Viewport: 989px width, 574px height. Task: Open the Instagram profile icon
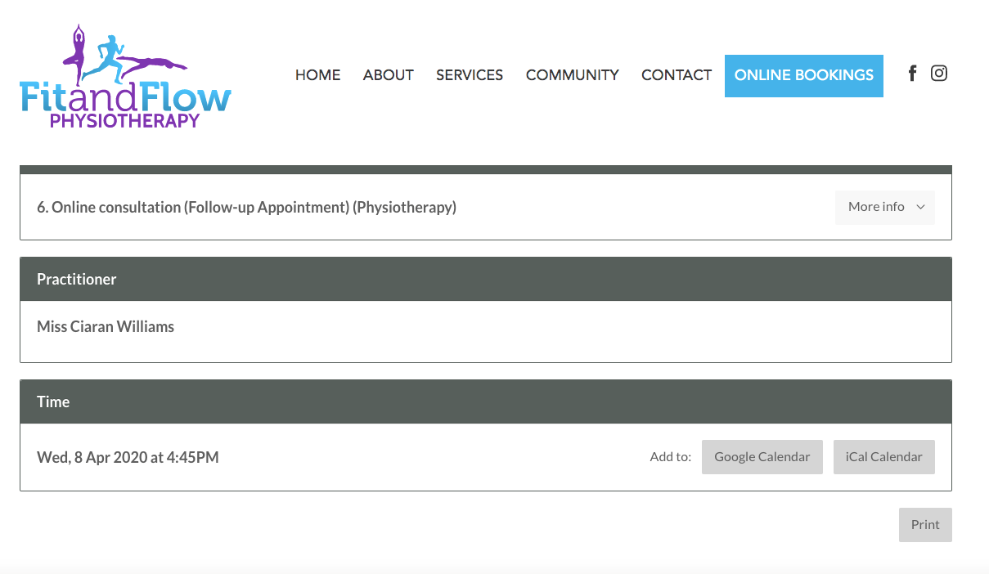pos(938,73)
